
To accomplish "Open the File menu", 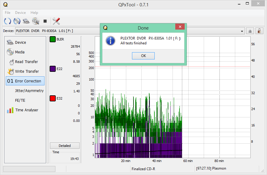I will (x=8, y=13).
